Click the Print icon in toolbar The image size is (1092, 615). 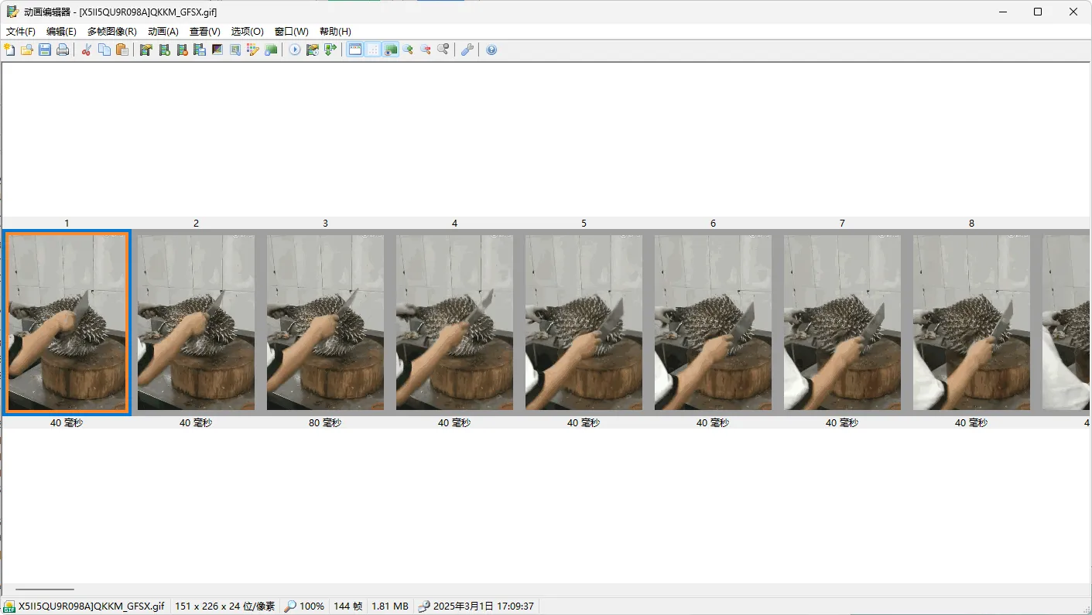63,50
